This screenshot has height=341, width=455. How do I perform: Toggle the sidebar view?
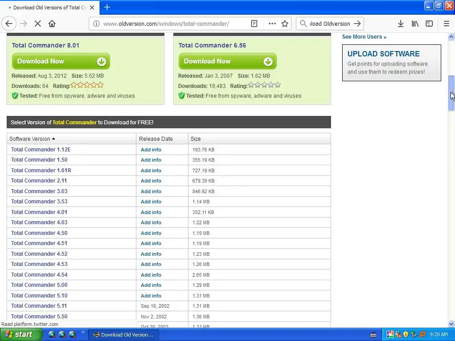429,24
